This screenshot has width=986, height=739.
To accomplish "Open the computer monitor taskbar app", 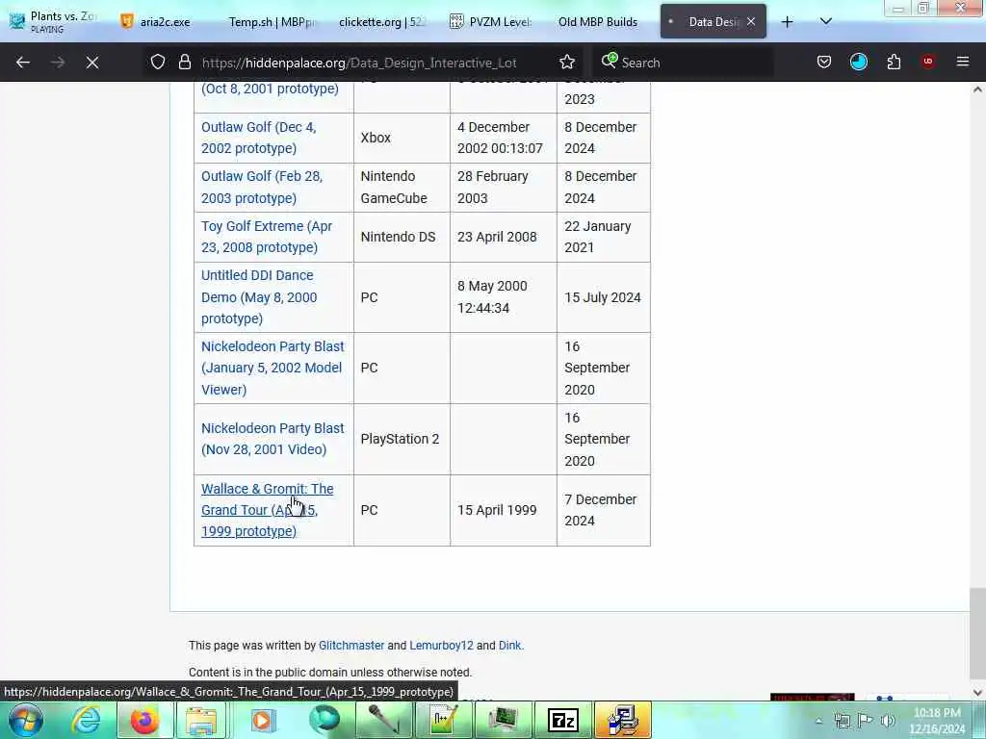I will coord(504,720).
